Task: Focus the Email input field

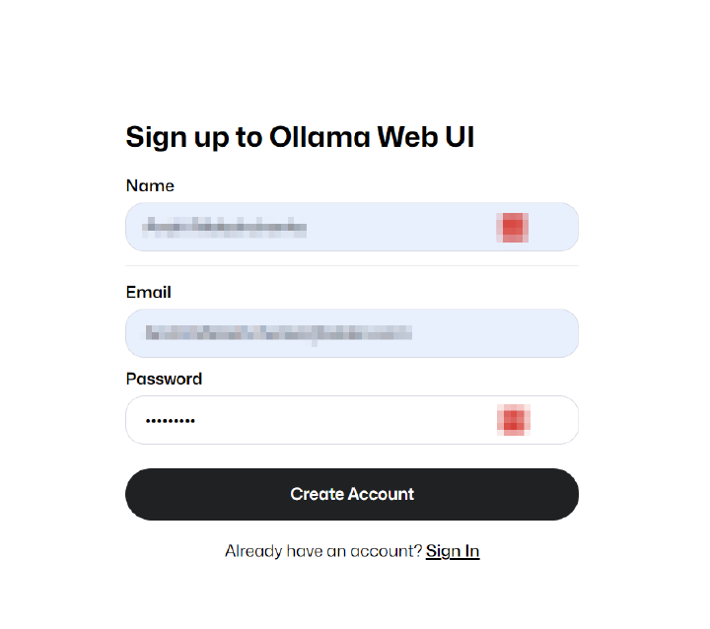Action: (351, 333)
